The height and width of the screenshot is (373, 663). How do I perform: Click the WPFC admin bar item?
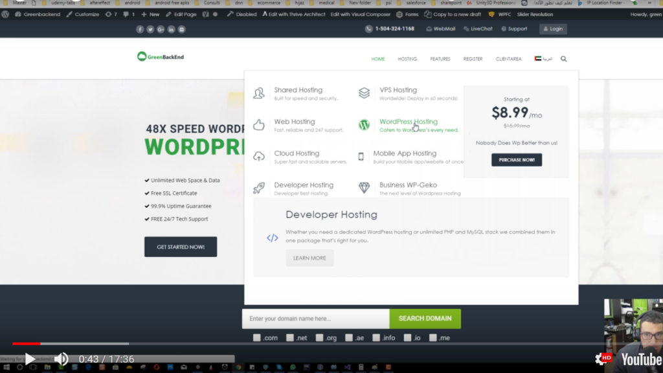(x=500, y=14)
